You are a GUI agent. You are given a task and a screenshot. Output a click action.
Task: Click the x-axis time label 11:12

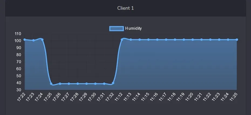[x=118, y=97]
